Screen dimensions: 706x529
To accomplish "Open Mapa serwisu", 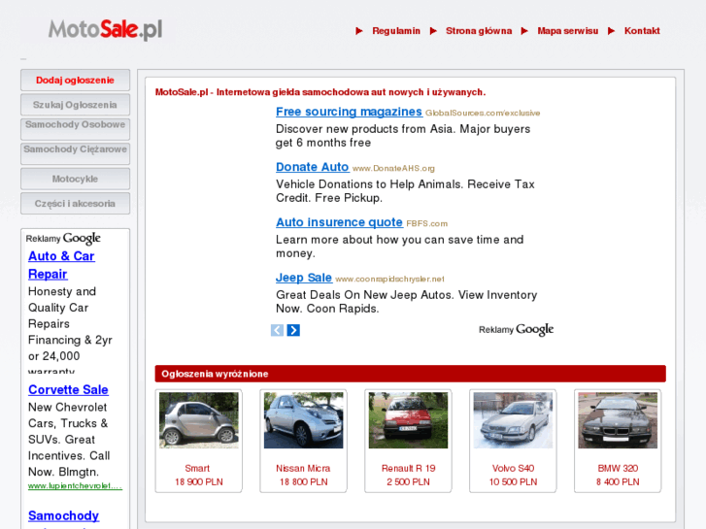I will pyautogui.click(x=568, y=31).
